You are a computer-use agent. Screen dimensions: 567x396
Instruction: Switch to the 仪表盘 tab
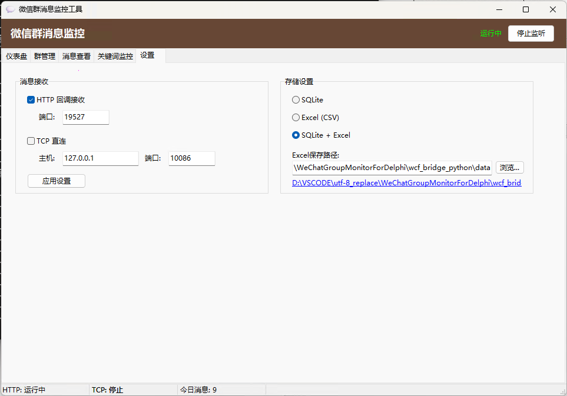pyautogui.click(x=16, y=56)
